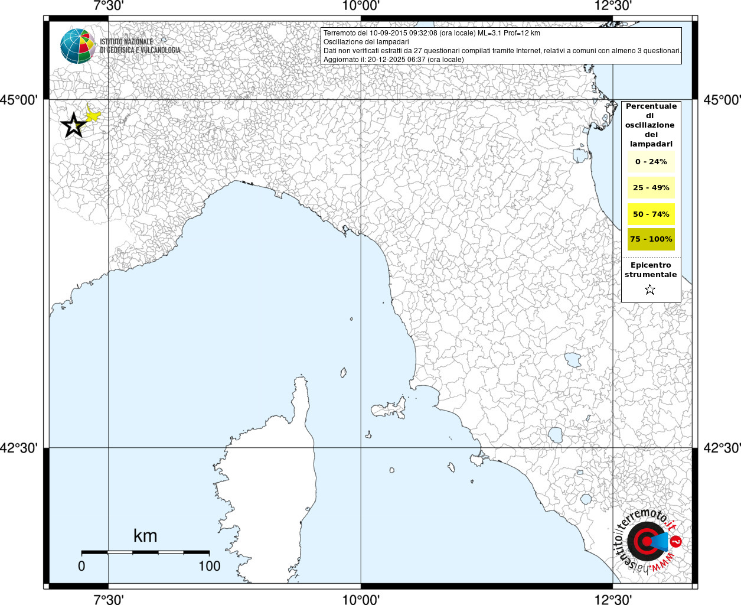Select the 75 - 100% legend swatch
The height and width of the screenshot is (605, 741).
pyautogui.click(x=651, y=239)
